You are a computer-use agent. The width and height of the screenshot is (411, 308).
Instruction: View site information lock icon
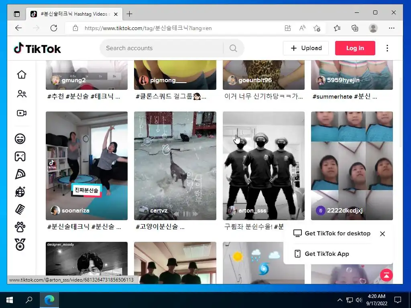(75, 28)
